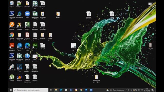Image resolution: width=164 pixels, height=92 pixels.
Task: Launch RadiAnt DICOM viewer shortcut
Action: click(27, 26)
